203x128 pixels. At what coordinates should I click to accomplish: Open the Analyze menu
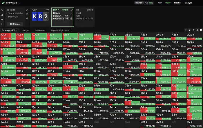click(188, 3)
